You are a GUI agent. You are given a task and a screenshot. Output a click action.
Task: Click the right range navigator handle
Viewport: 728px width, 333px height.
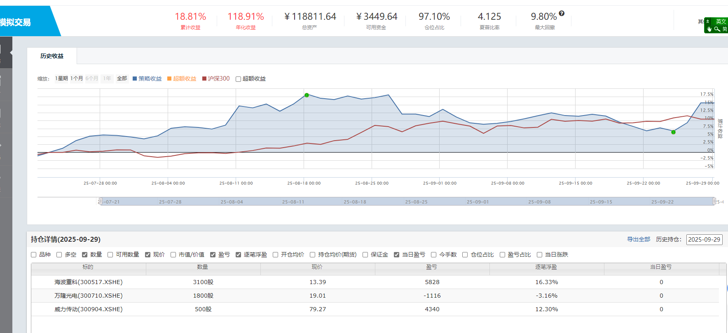pos(714,201)
